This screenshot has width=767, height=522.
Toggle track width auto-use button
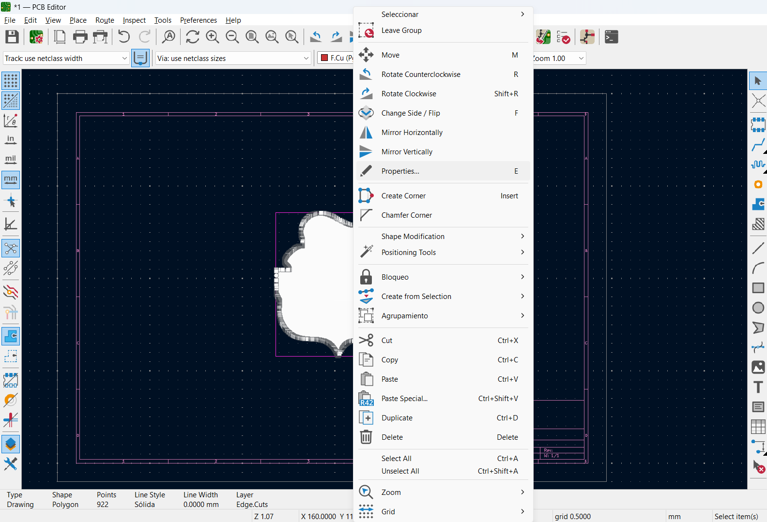tap(140, 58)
